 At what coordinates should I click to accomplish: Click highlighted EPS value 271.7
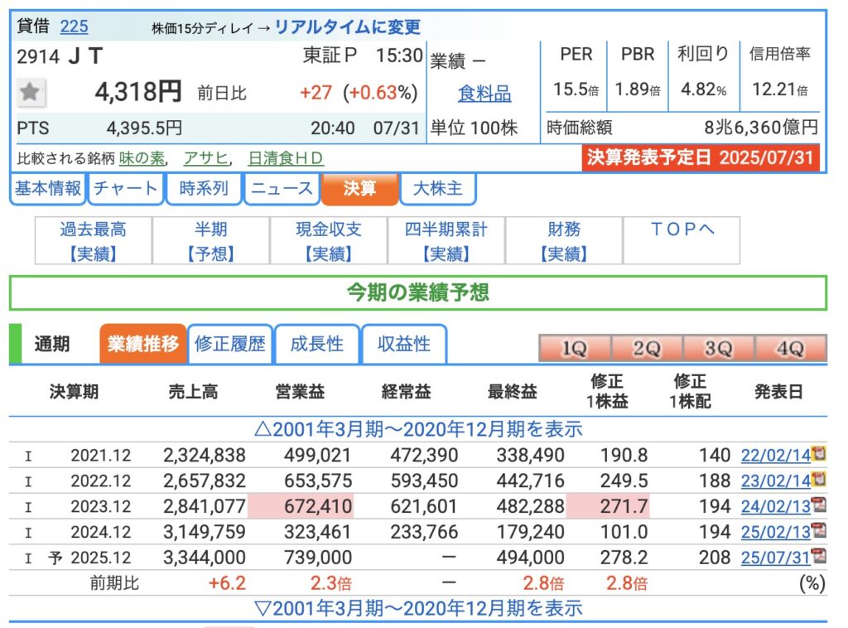[624, 506]
